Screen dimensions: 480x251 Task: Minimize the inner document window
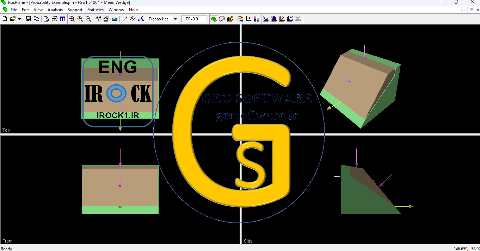pos(464,10)
